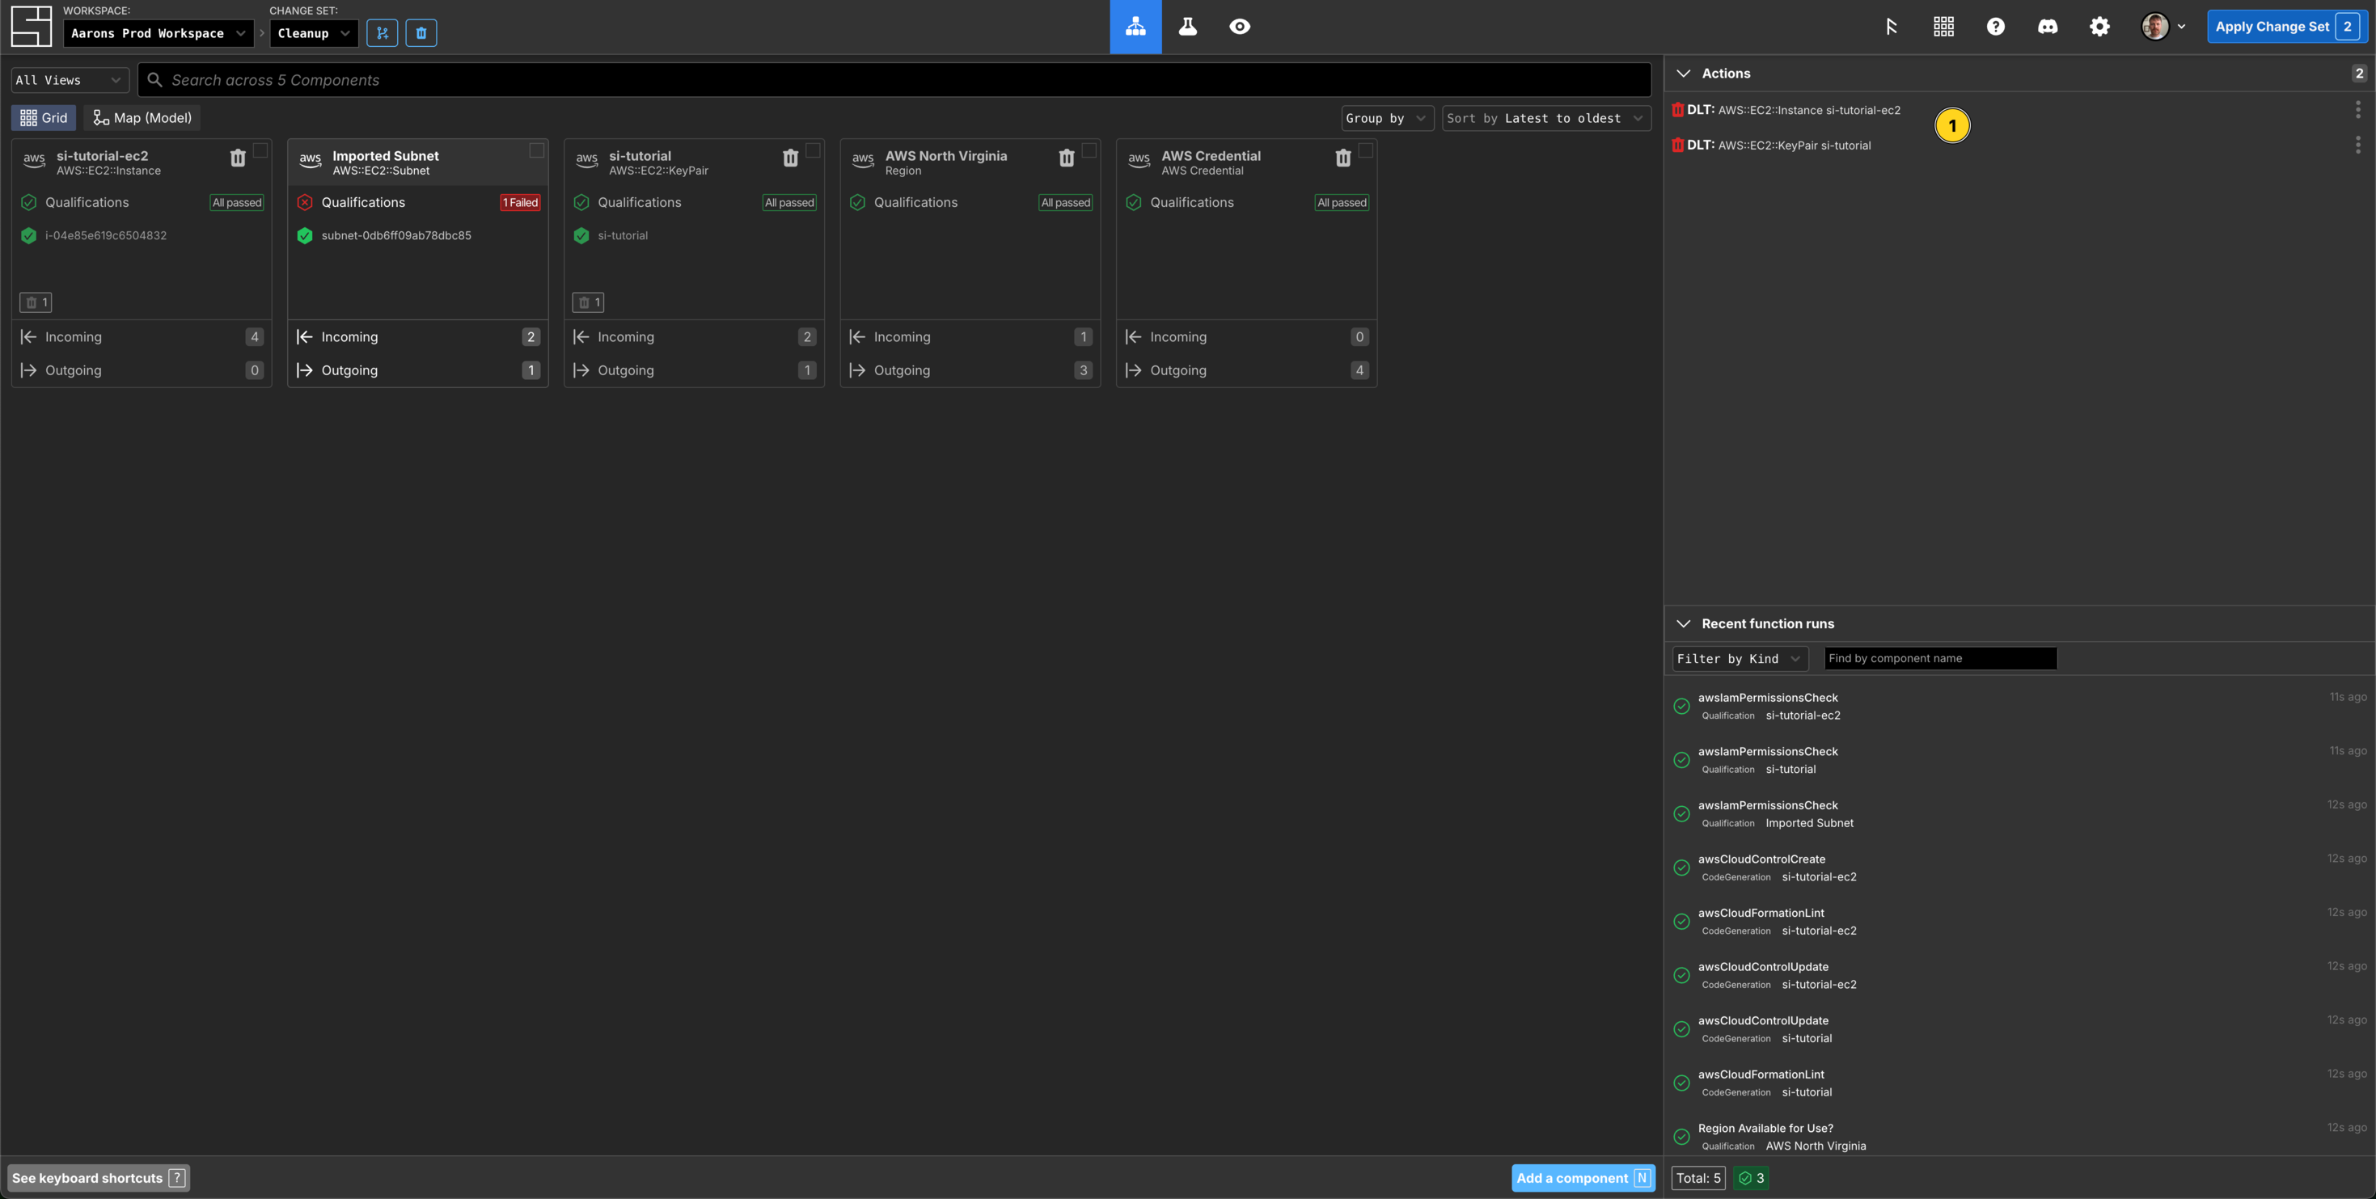
Task: Delete the si-tutorial KeyPair via trash icon
Action: 790,158
